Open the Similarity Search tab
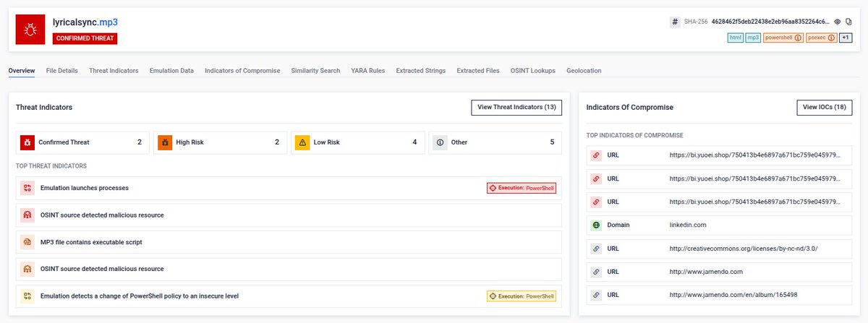Viewport: 868px width, 323px height. 315,71
